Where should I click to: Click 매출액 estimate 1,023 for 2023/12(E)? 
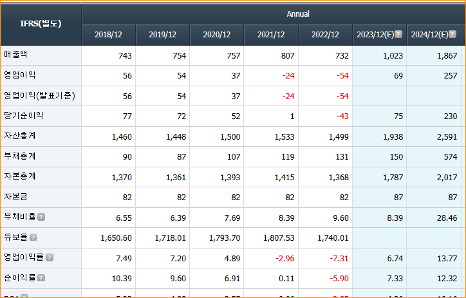(393, 56)
